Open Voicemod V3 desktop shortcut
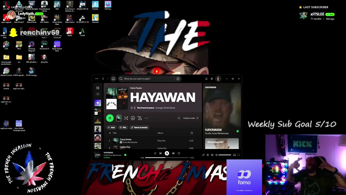Viewport: 346px width, 195px height. [x=44, y=45]
